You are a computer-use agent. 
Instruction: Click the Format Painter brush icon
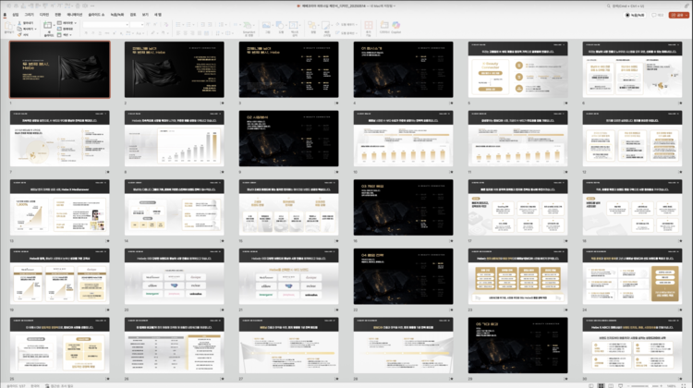point(19,34)
